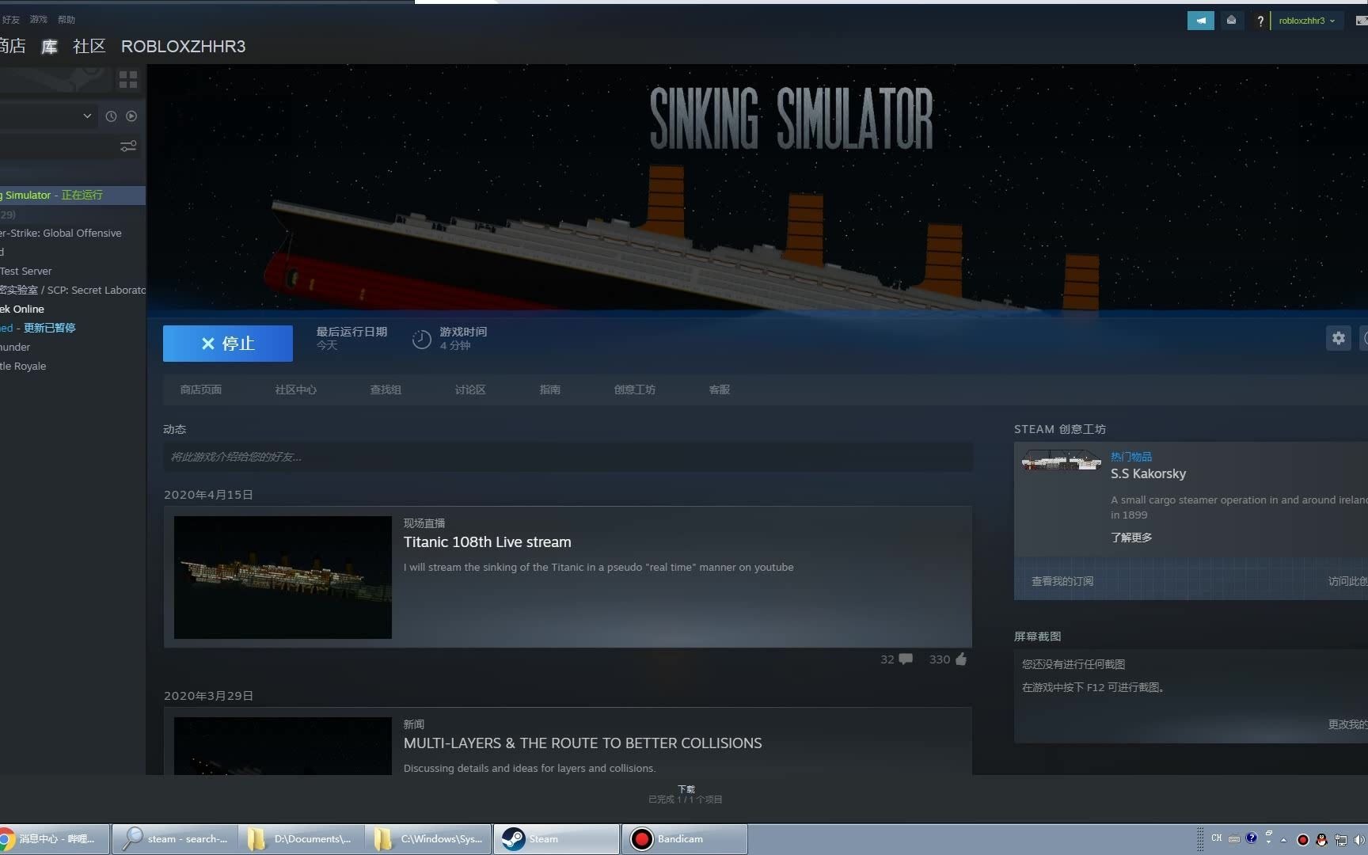1368x855 pixels.
Task: Click the keyboard icon in language bar
Action: click(1234, 838)
